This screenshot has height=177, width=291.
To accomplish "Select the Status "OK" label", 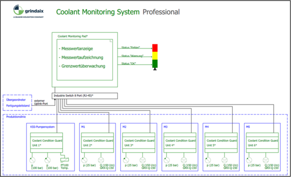I will pyautogui.click(x=129, y=63).
